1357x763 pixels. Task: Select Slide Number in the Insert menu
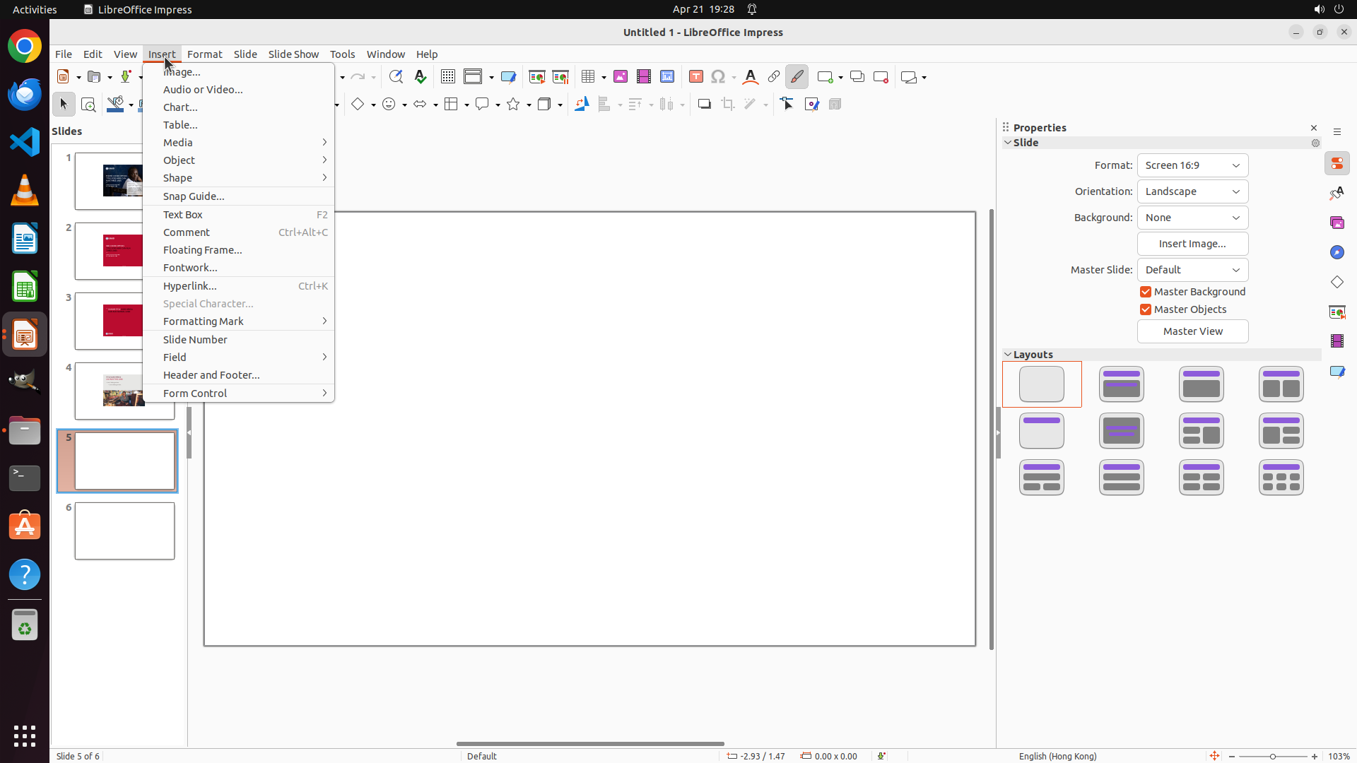coord(195,340)
